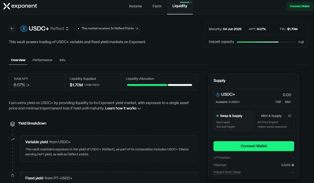The height and width of the screenshot is (183, 314).
Task: Switch to the Info tab
Action: coord(62,60)
